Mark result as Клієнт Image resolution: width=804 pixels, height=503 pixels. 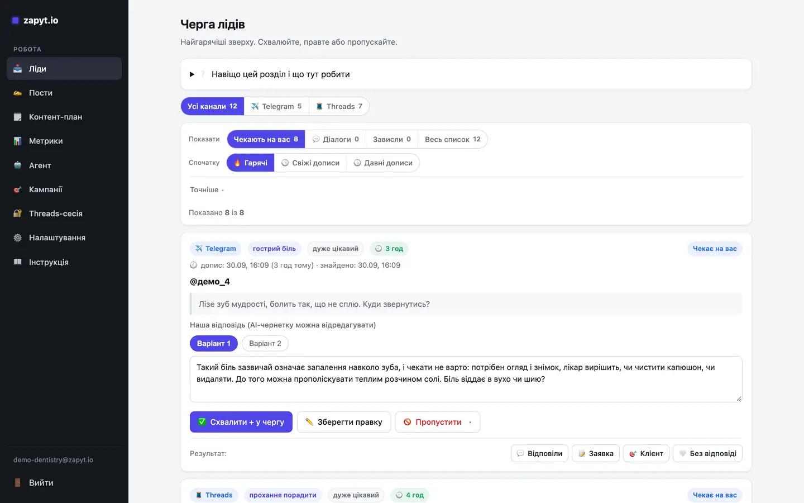coord(646,453)
